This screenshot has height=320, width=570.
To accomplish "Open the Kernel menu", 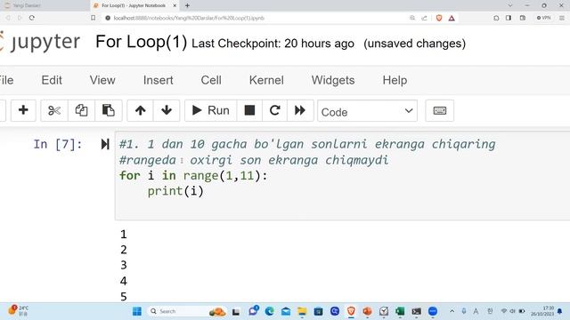I will pyautogui.click(x=266, y=80).
